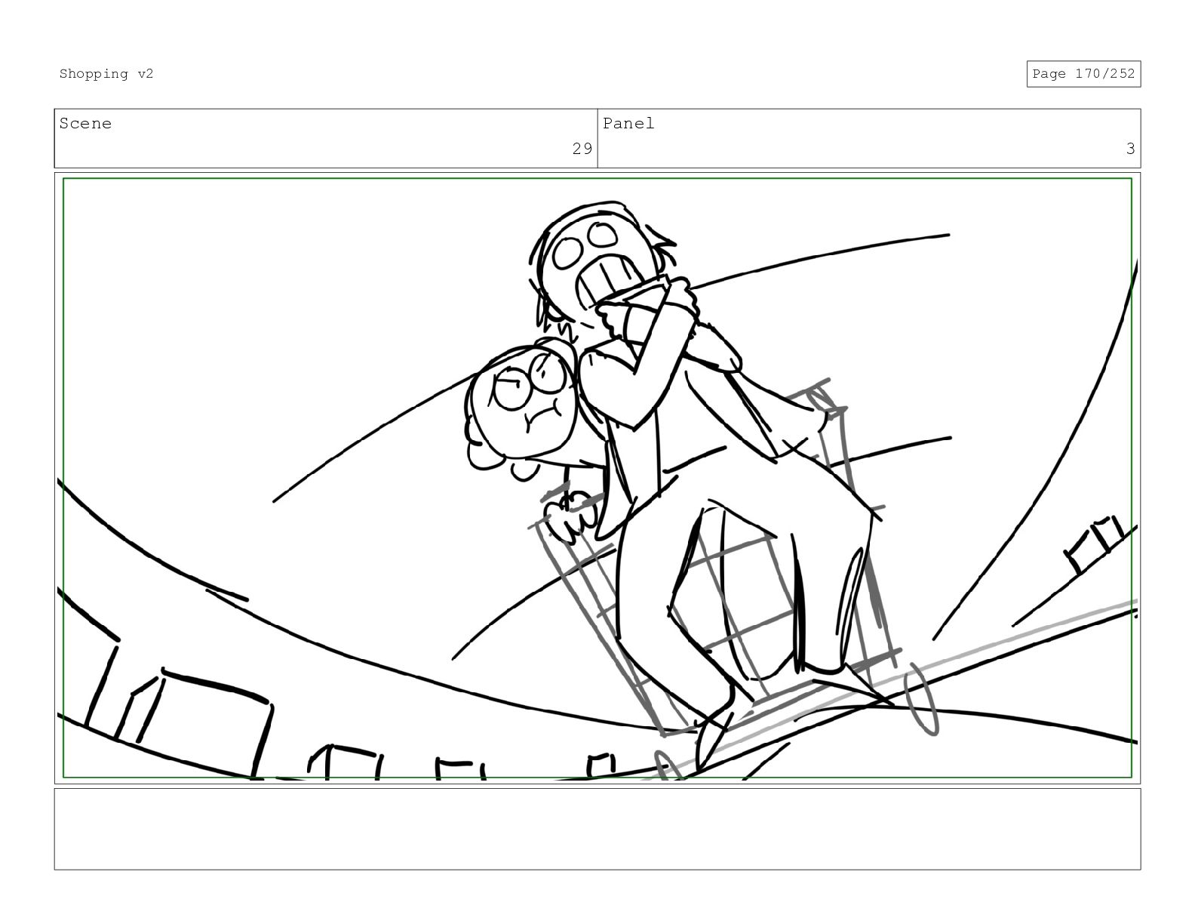Click the empty notes box below the panel
This screenshot has width=1195, height=924.
point(597,829)
